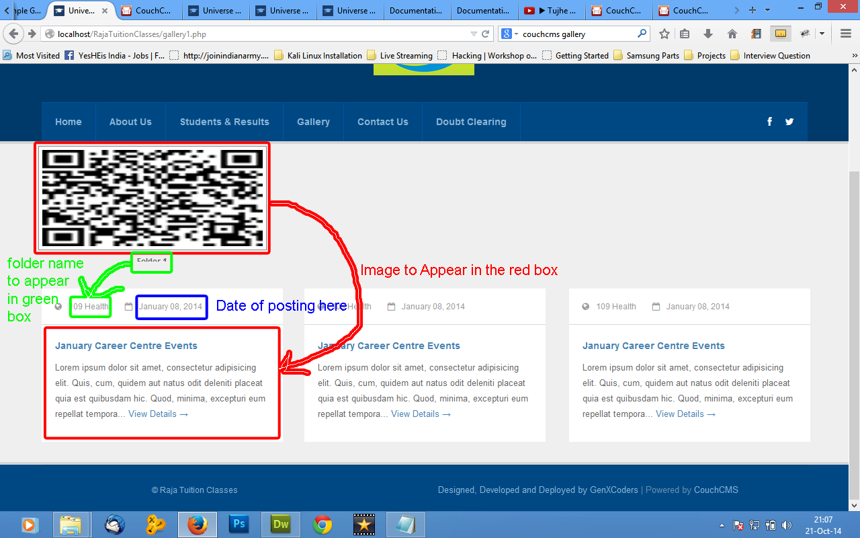
Task: Open the Firefox hamburger menu
Action: pyautogui.click(x=846, y=34)
